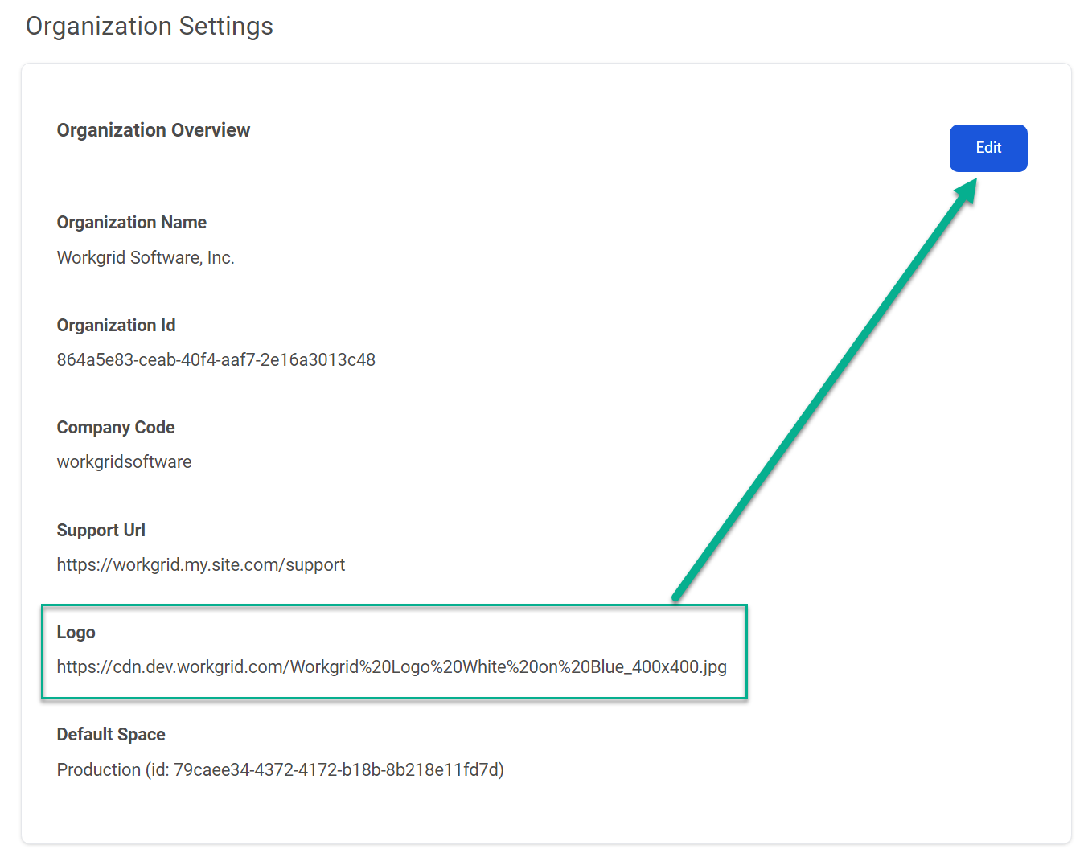Select the Organization Name value Workgrid Software, Inc.

point(146,257)
